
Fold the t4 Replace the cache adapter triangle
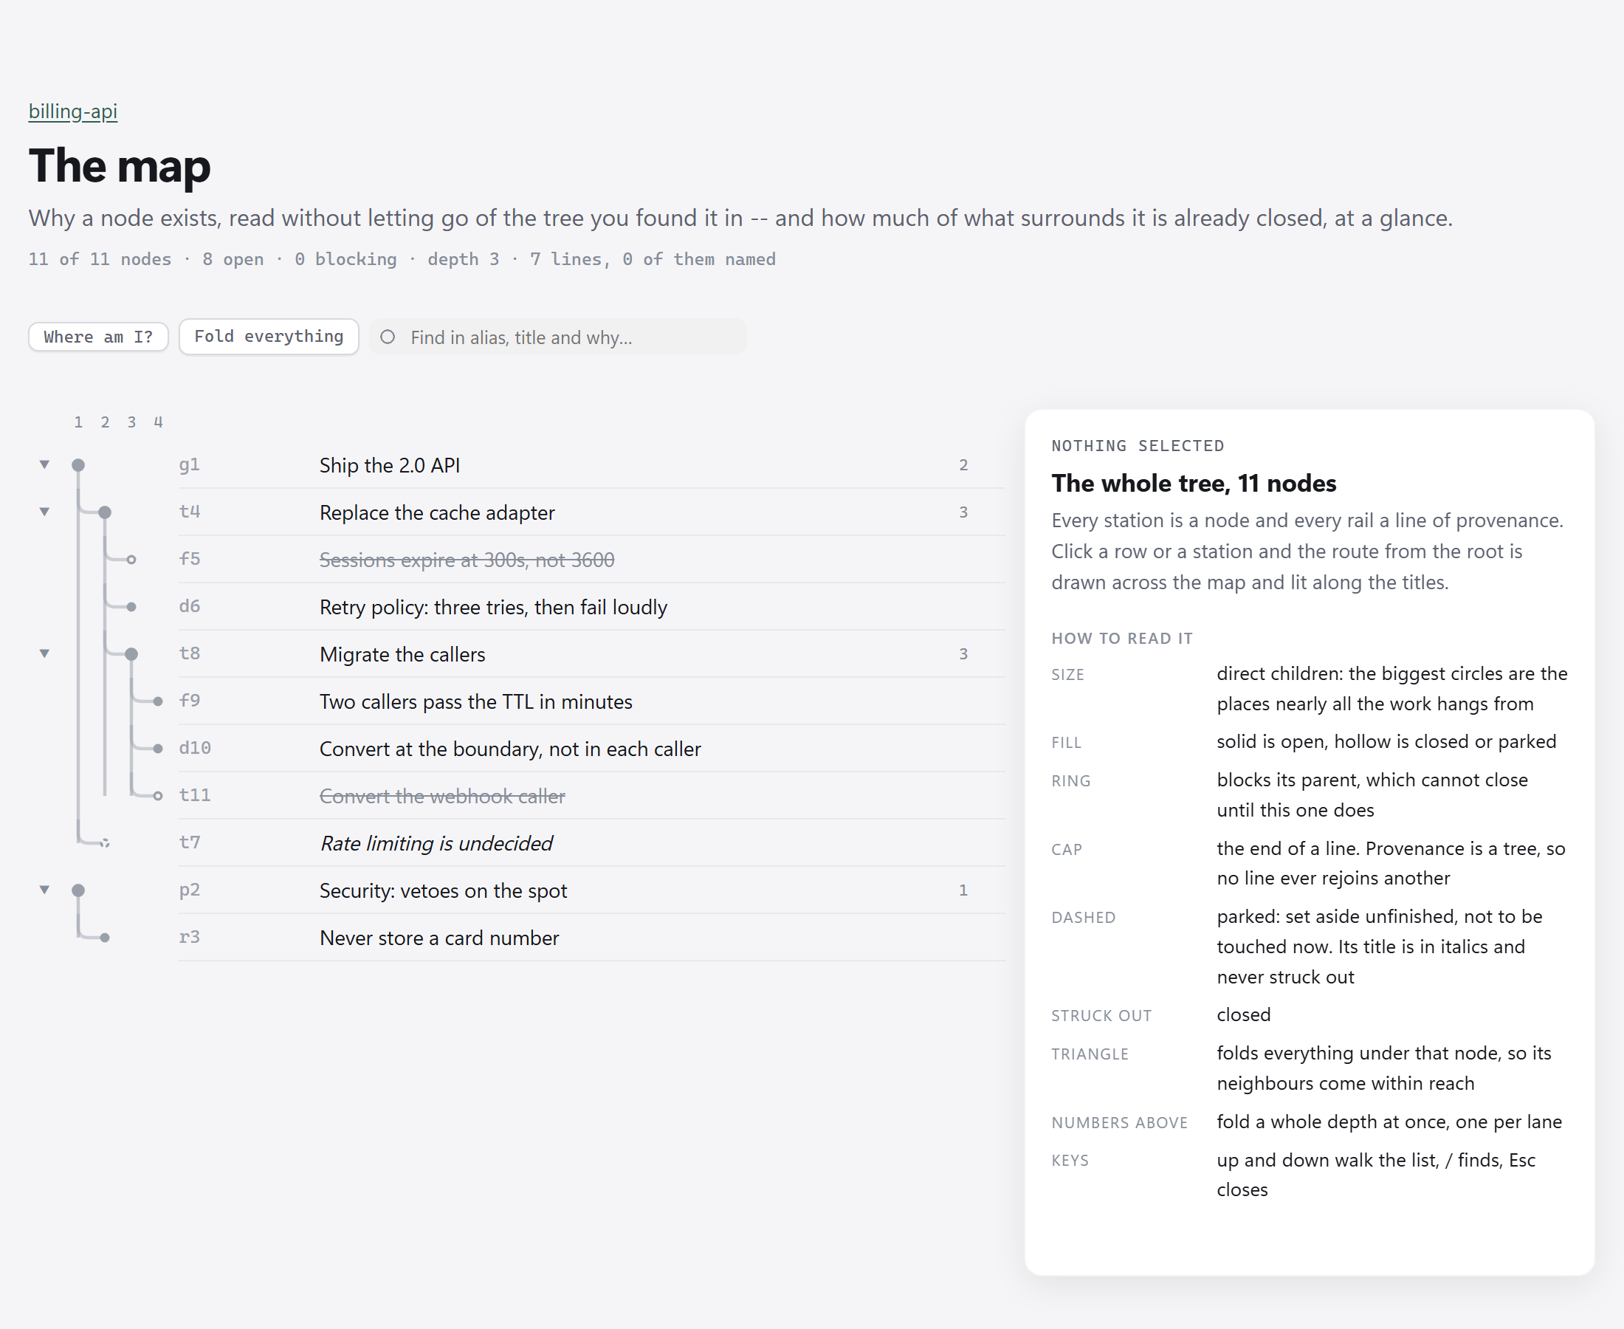click(x=44, y=512)
